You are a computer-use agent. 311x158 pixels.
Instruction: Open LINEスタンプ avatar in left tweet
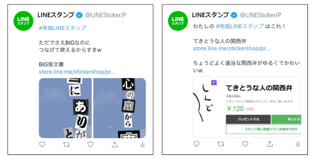pos(23,21)
